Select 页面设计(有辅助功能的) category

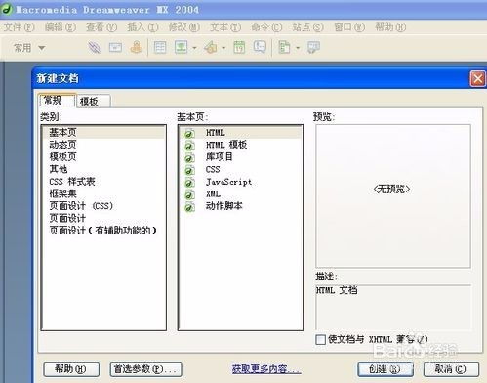click(x=103, y=231)
